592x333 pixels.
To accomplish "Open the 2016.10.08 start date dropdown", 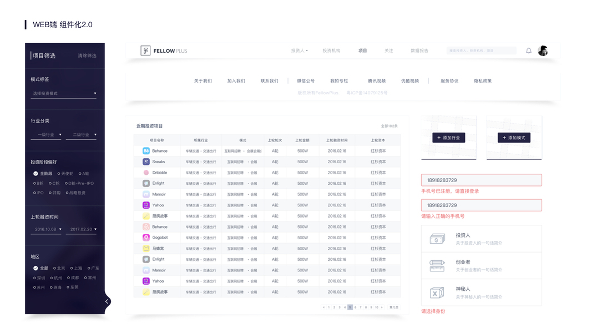I will (46, 229).
